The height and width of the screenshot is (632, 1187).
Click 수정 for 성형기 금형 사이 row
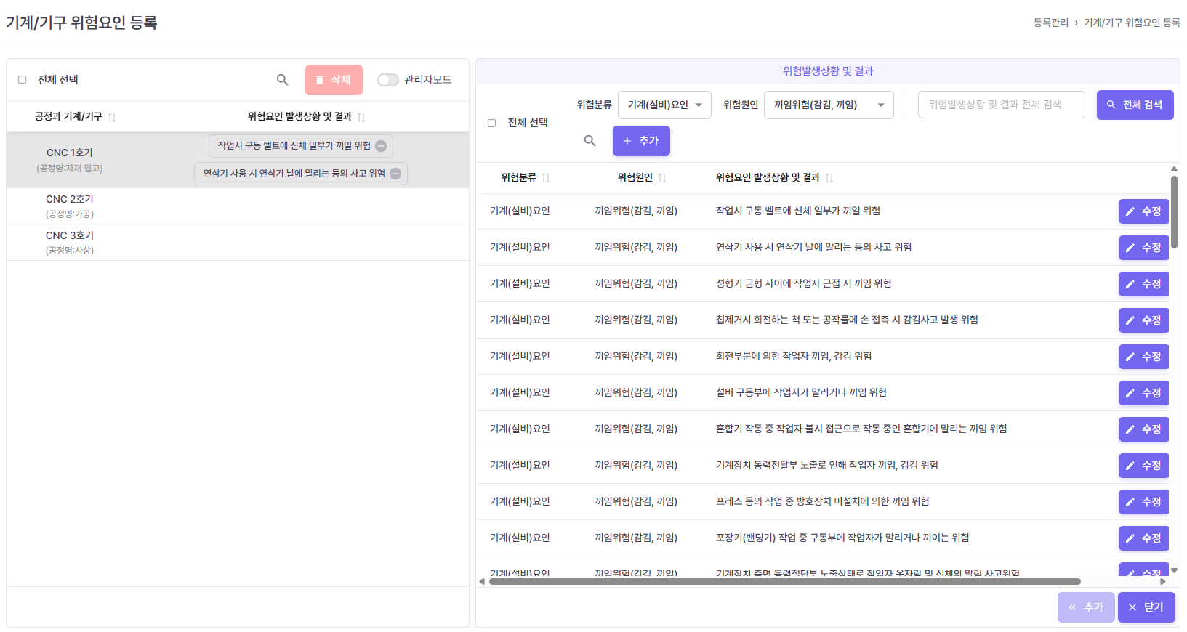(1143, 284)
